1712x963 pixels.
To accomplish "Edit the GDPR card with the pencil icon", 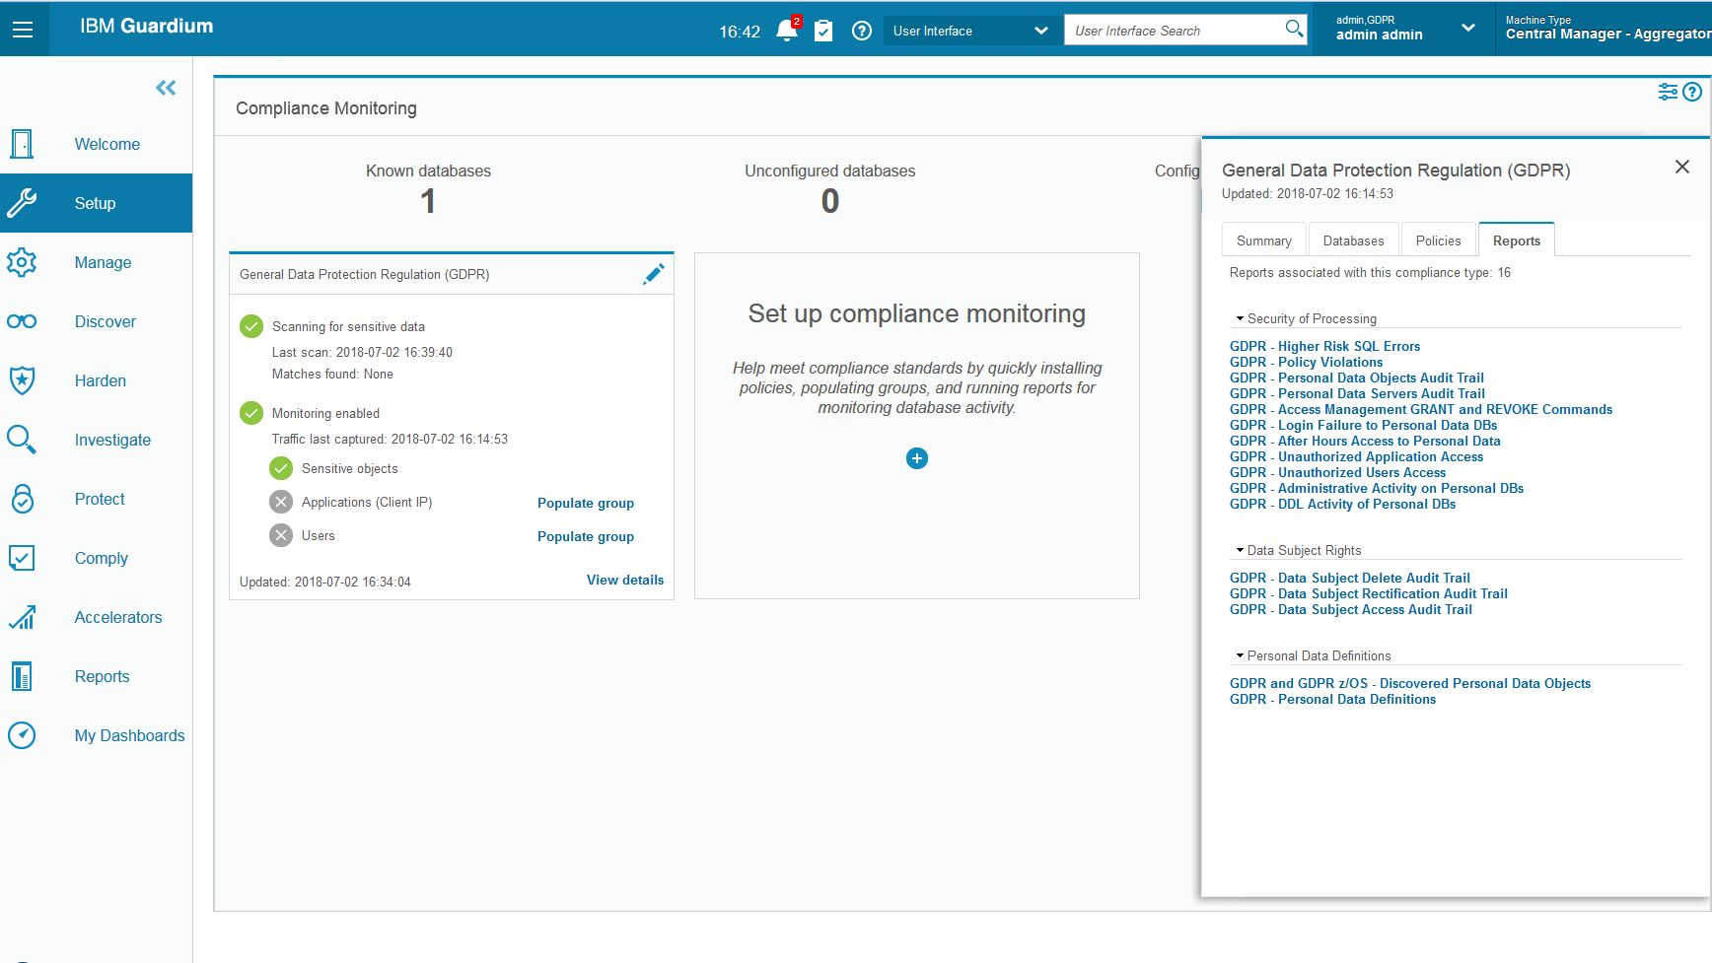I will pyautogui.click(x=653, y=273).
